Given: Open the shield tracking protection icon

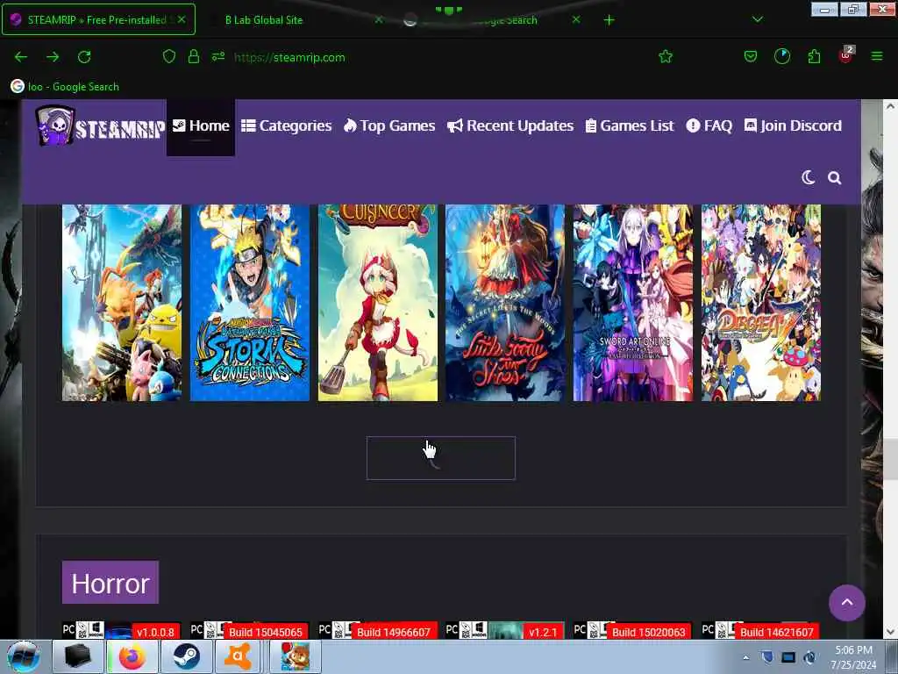Looking at the screenshot, I should tap(169, 56).
